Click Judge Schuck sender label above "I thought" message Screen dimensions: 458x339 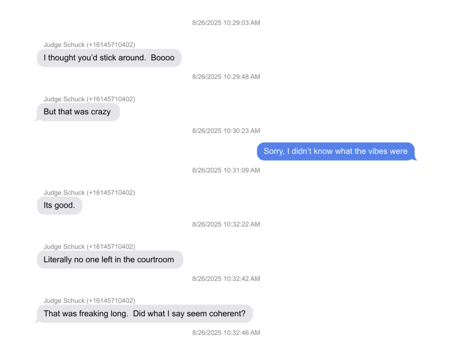click(89, 45)
